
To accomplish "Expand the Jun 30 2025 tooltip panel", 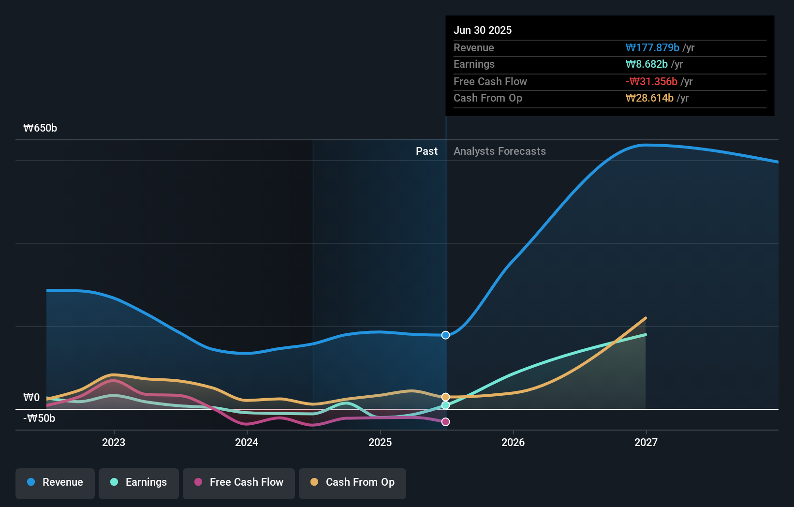I will [x=610, y=66].
